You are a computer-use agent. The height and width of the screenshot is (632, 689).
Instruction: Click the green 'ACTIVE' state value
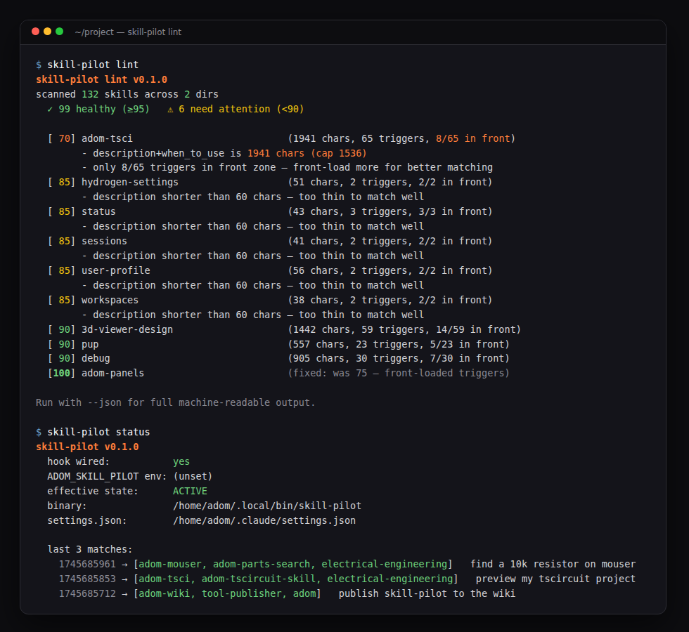[x=190, y=491]
